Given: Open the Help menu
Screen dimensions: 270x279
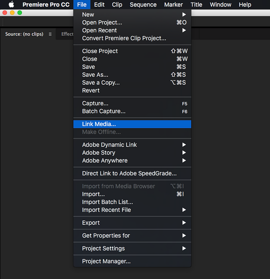Looking at the screenshot, I should [245, 4].
